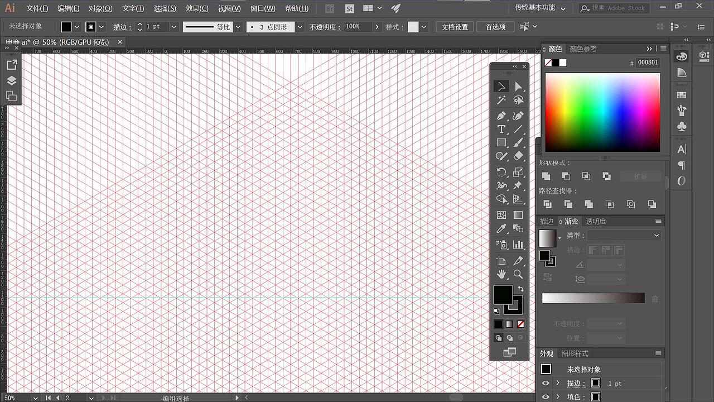Expand the 描边 row in Appearance panel
Image resolution: width=714 pixels, height=402 pixels.
coord(558,383)
